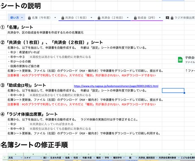Click lock icon on 共済会（1枚目） tab
The image size is (195, 161).
63,18
